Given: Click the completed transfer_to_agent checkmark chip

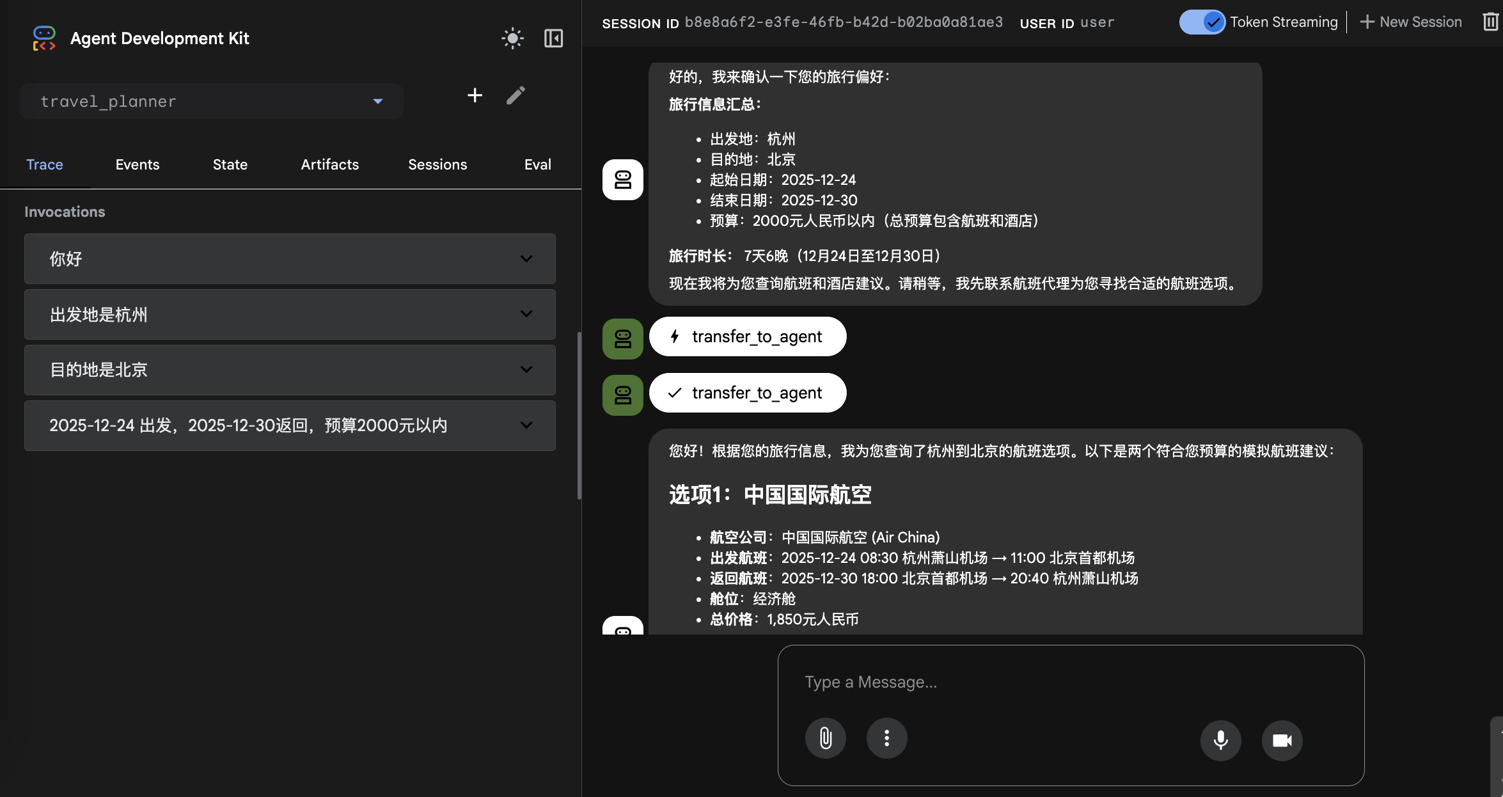Looking at the screenshot, I should [747, 393].
